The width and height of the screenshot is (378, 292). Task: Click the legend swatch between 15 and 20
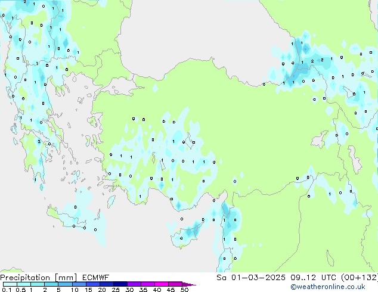pyautogui.click(x=93, y=284)
